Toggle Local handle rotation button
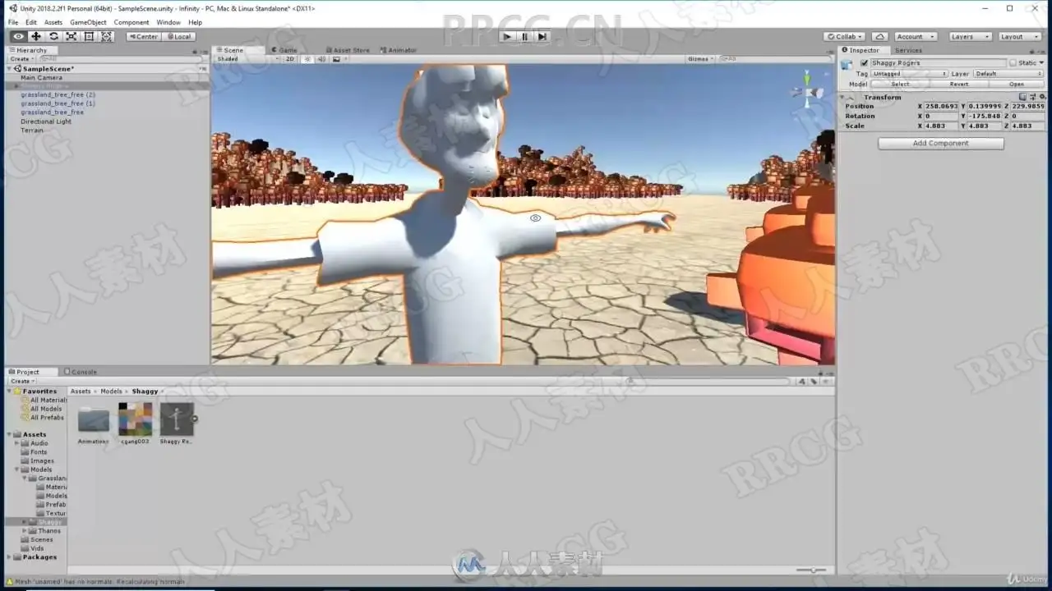The height and width of the screenshot is (591, 1052). pos(179,36)
